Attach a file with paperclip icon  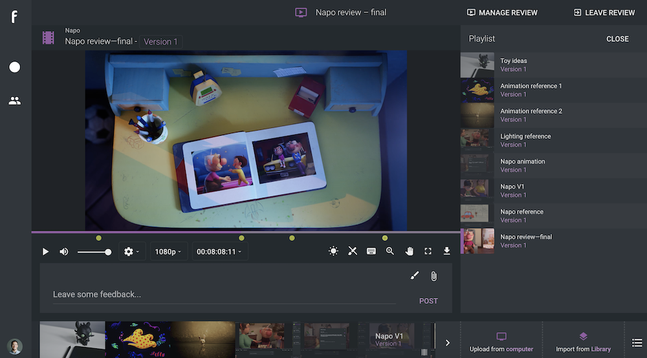(x=433, y=276)
